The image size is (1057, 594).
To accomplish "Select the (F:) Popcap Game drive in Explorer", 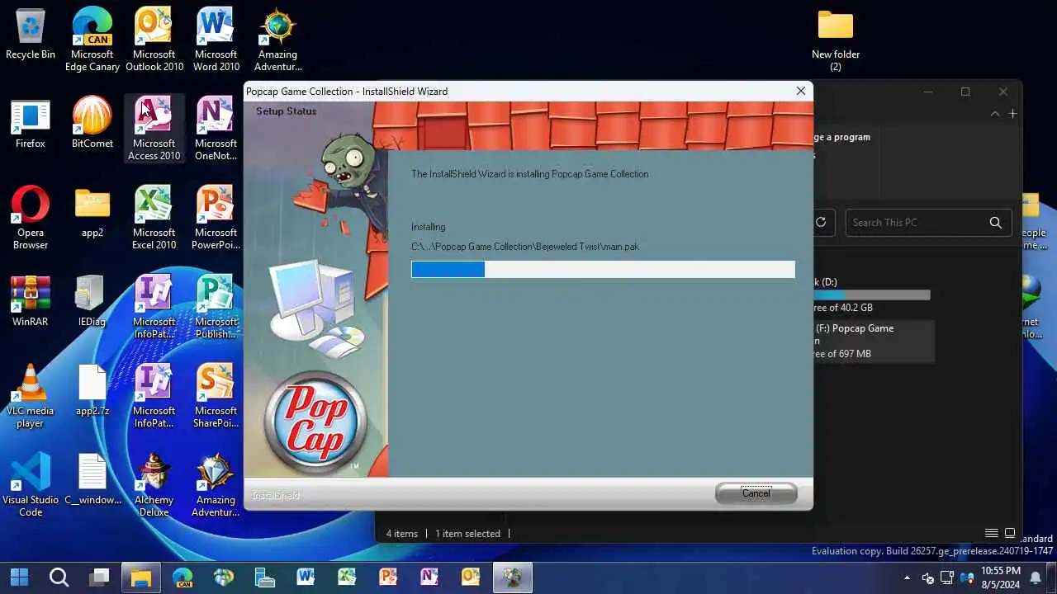I will [x=873, y=341].
